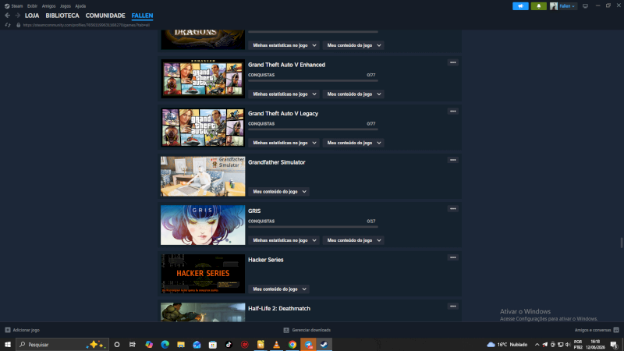The height and width of the screenshot is (351, 624).
Task: Click the download icon beside Gerenciar downloads
Action: [286, 330]
